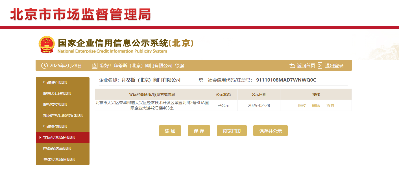Click the 返回首页 link
Image resolution: width=399 pixels, height=195 pixels.
pos(306,66)
